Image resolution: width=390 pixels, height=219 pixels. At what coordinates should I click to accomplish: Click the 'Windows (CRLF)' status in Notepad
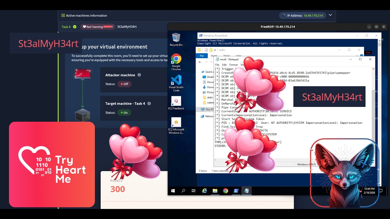tap(307, 165)
